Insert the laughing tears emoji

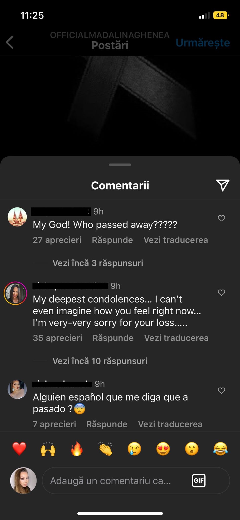click(220, 449)
